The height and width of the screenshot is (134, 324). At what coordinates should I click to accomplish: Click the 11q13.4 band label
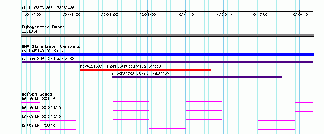point(29,32)
